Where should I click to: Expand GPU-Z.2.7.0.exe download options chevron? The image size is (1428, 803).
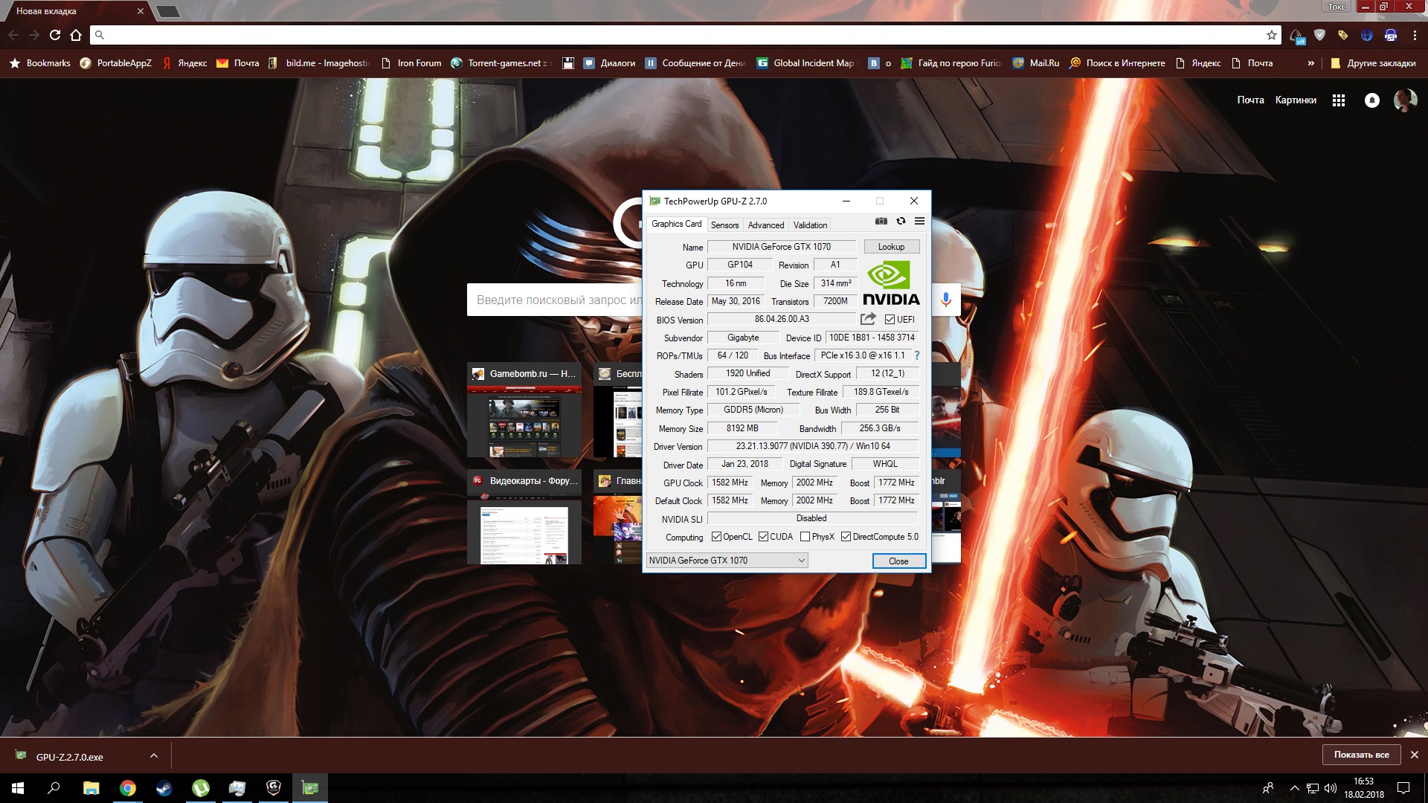pos(154,756)
